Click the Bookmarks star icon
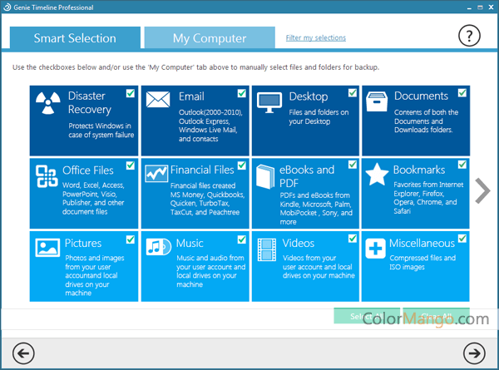 (x=377, y=175)
